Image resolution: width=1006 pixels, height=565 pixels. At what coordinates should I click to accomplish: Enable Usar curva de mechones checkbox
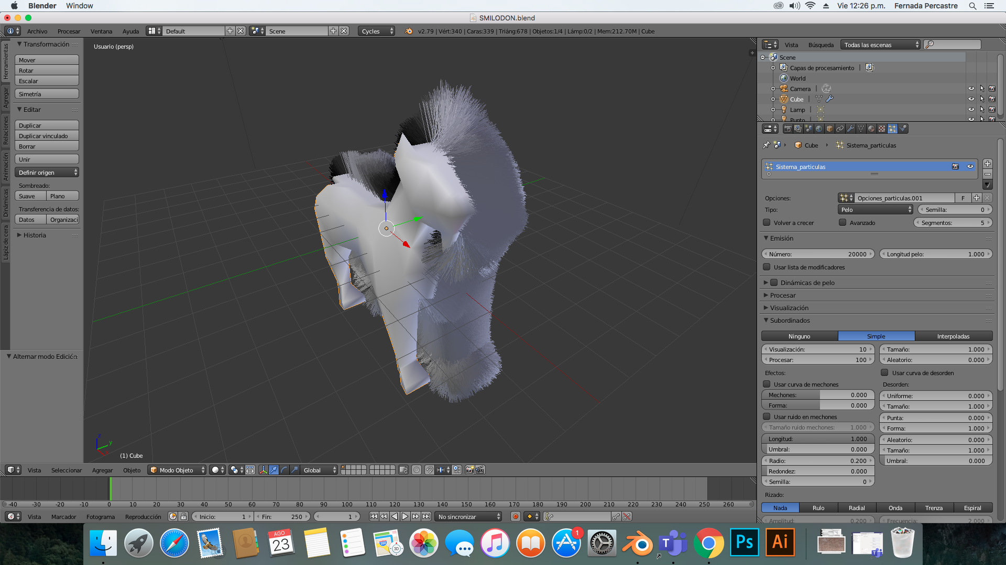[767, 384]
